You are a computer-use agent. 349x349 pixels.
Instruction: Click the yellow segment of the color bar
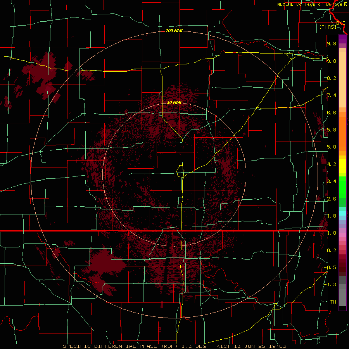[x=342, y=166]
